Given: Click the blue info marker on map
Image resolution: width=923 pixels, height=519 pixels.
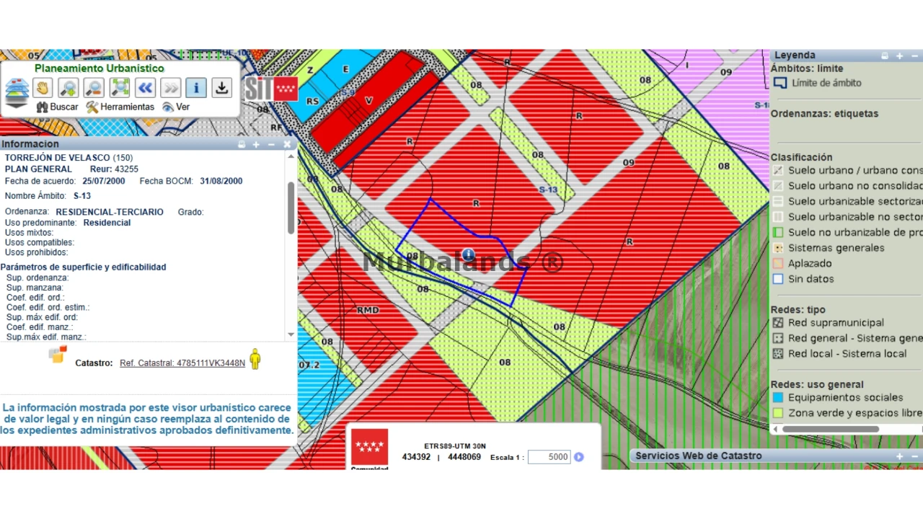Looking at the screenshot, I should [x=468, y=254].
